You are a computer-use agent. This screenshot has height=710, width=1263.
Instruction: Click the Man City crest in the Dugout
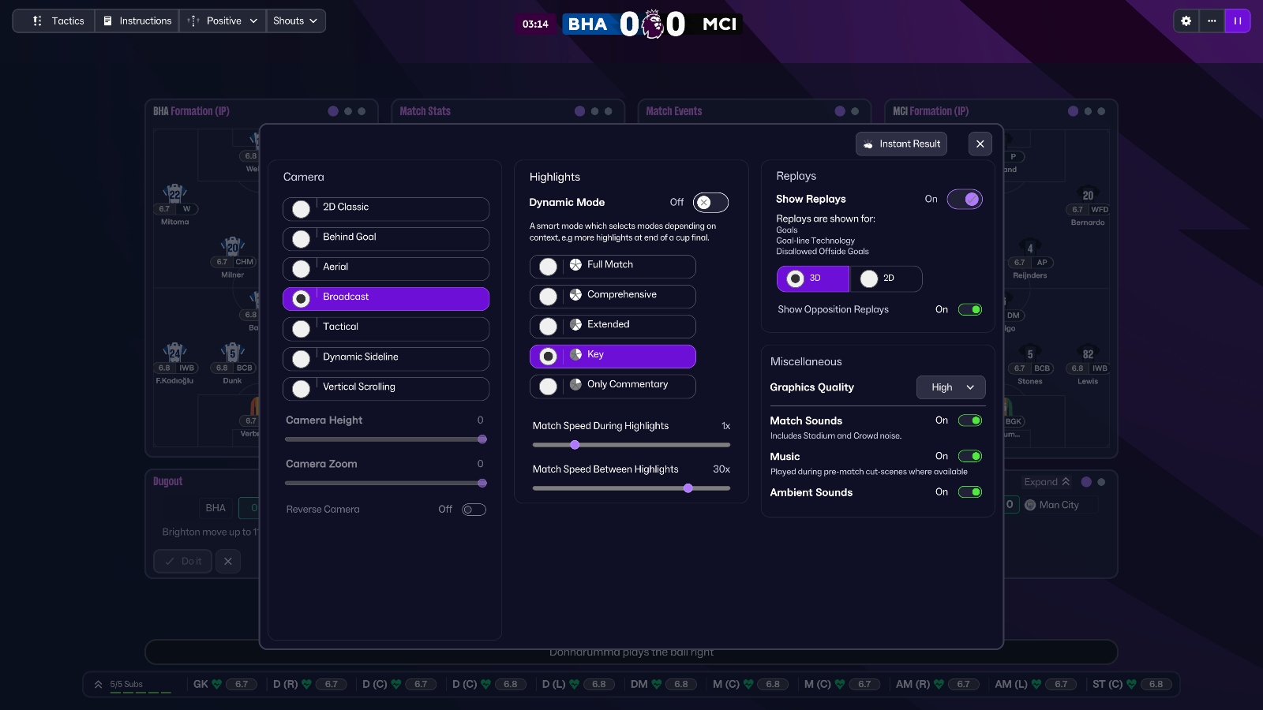pos(1029,504)
